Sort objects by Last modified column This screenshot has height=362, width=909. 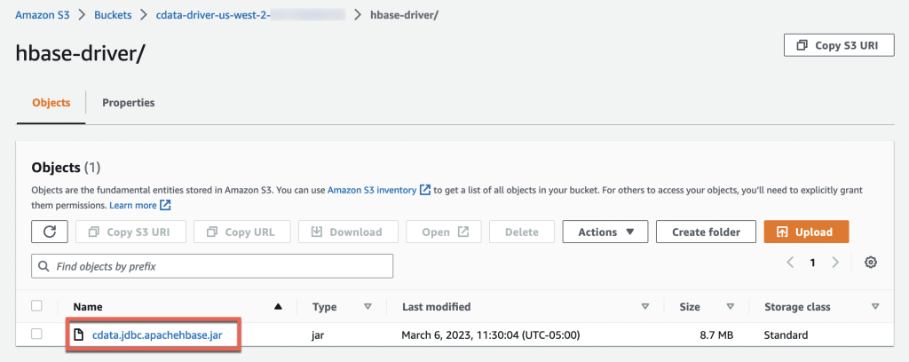(x=645, y=306)
